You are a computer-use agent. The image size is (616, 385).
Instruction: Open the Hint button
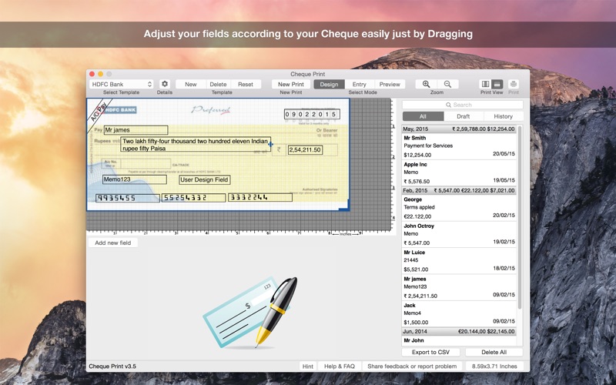click(x=307, y=367)
